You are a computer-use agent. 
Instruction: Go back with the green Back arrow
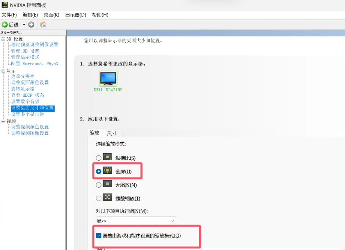(5, 25)
